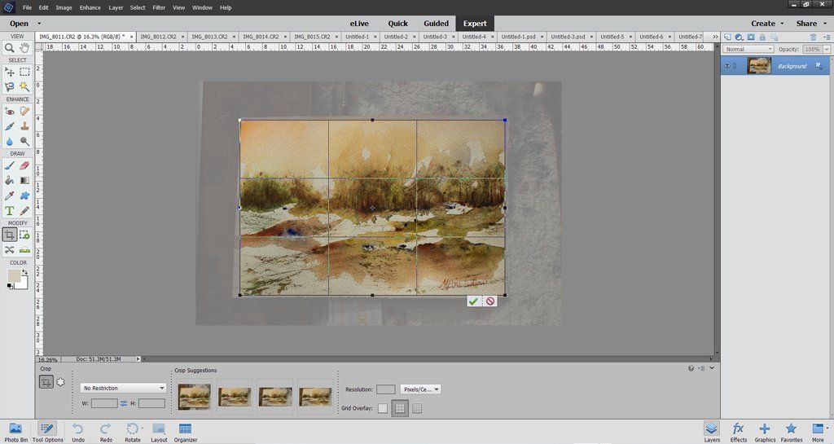Open the No Restriction aspect ratio dropdown
This screenshot has height=444, width=834.
tap(123, 389)
